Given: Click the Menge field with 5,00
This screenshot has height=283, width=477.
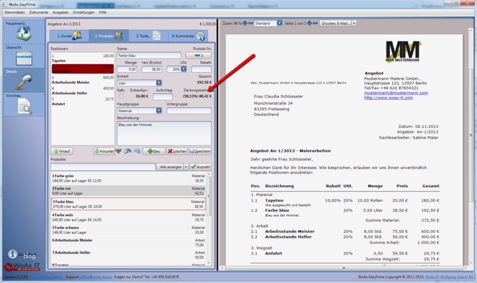Looking at the screenshot, I should pyautogui.click(x=127, y=69).
